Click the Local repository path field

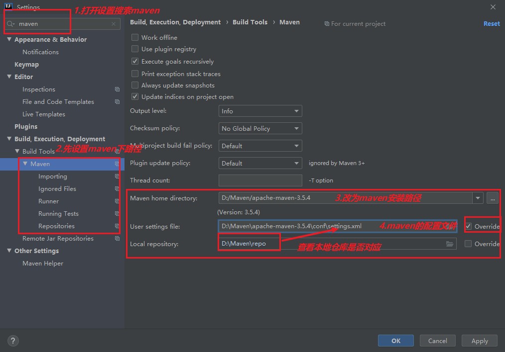[x=338, y=244]
